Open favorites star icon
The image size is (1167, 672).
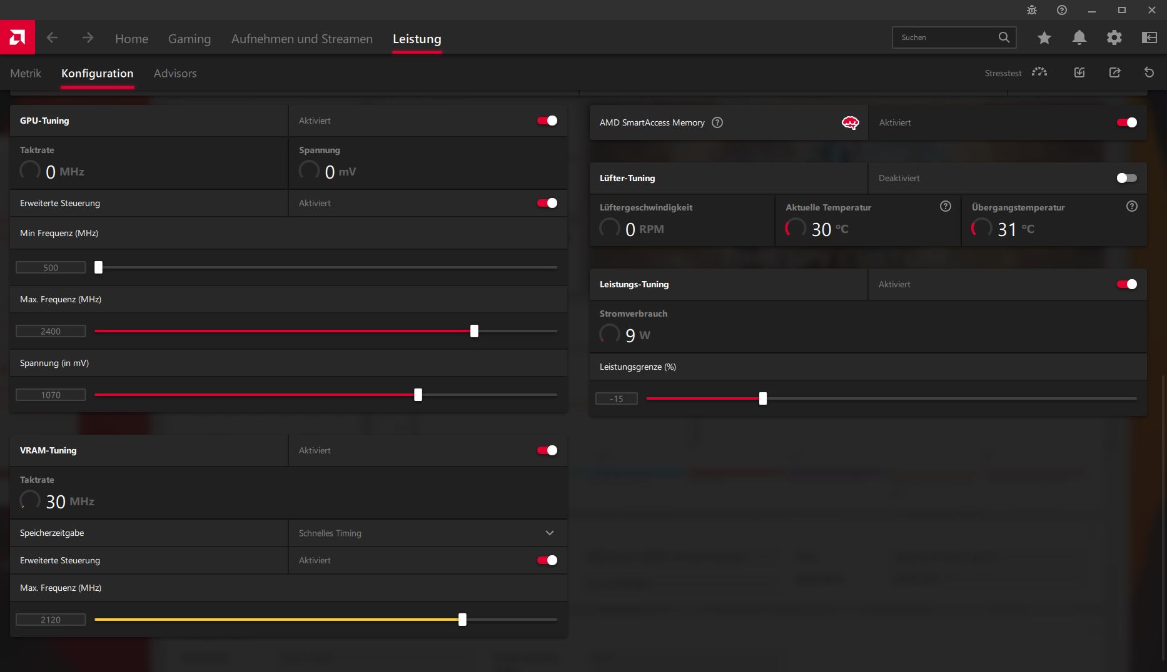click(x=1044, y=38)
